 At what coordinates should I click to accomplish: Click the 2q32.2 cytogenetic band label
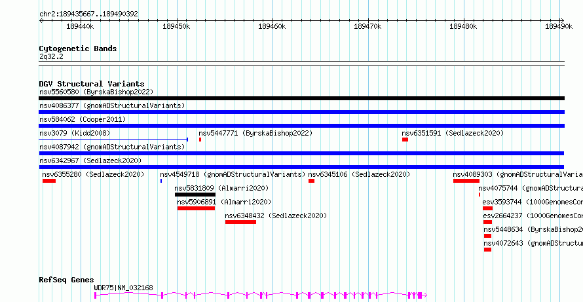(x=51, y=56)
